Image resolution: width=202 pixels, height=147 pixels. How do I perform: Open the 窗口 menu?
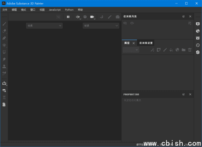click(x=33, y=10)
